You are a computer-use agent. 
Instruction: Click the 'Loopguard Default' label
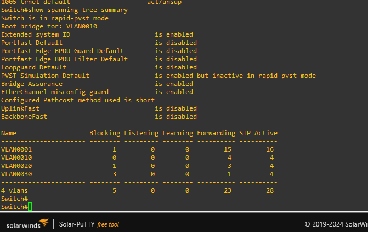pyautogui.click(x=33, y=67)
